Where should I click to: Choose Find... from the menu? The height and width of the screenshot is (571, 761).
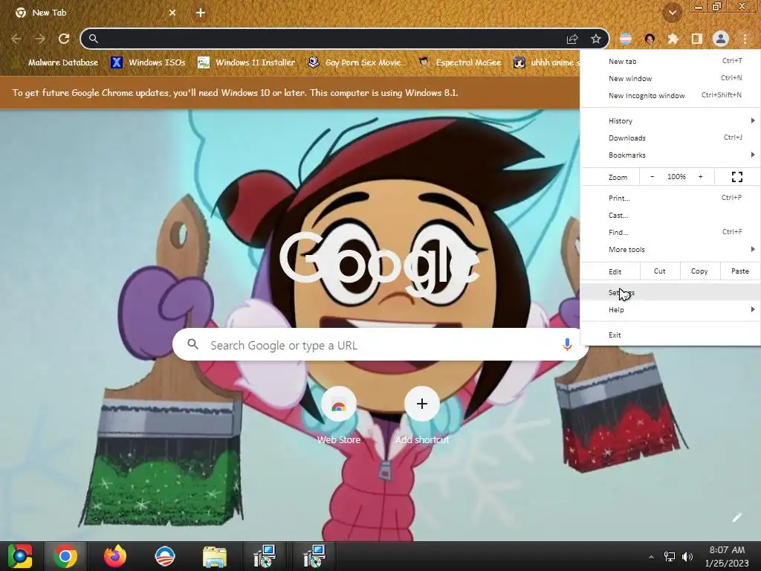(670, 232)
